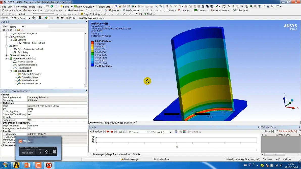Click the export animation video icon
The height and width of the screenshot is (169, 301).
[x=176, y=132]
